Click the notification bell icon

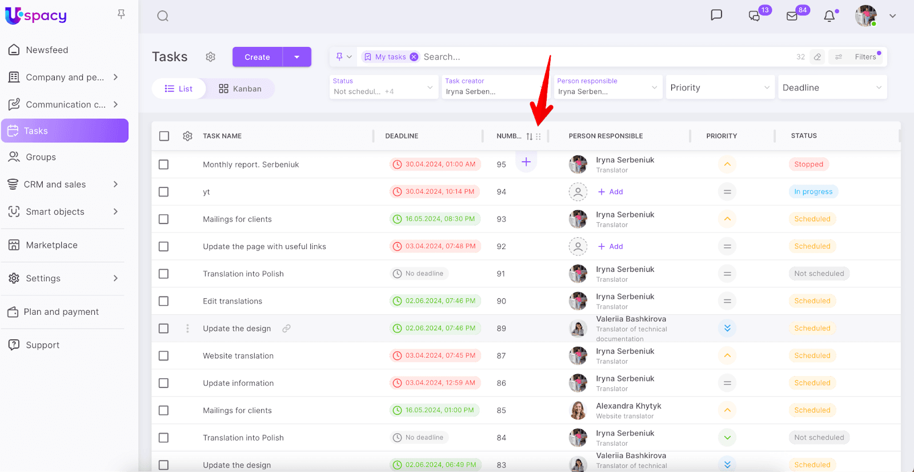829,16
